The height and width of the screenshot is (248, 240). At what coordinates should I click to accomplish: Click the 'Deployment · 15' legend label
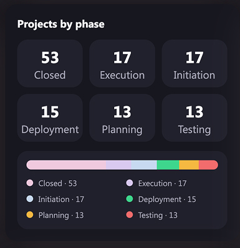pyautogui.click(x=167, y=200)
